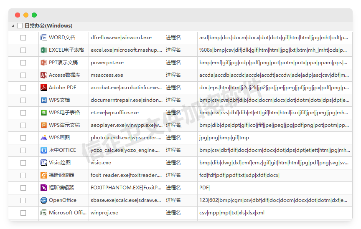Viewport: 361px width, 229px height.
Task: Click the green macOS zoom window button
Action: click(34, 15)
